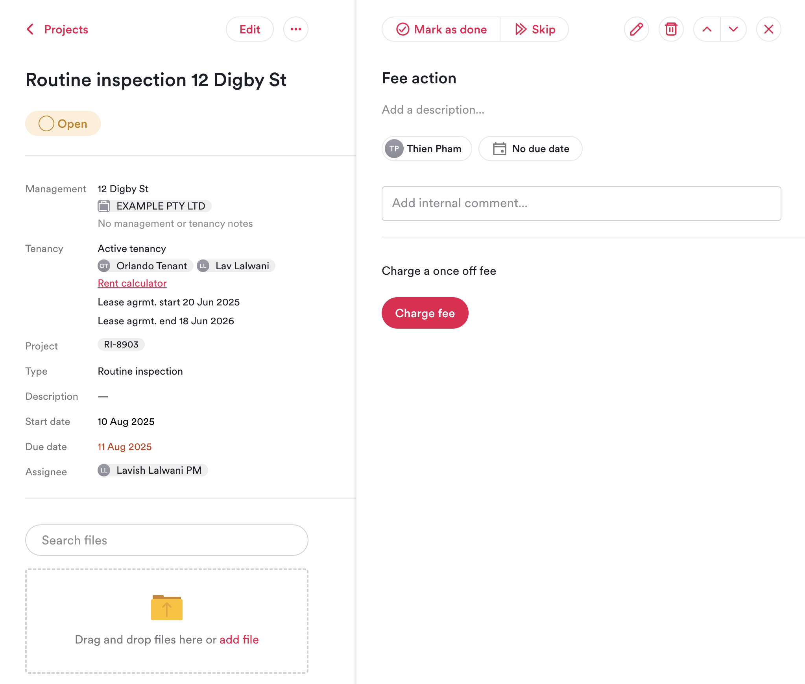Click the trash delete icon
The width and height of the screenshot is (805, 684).
(x=671, y=29)
